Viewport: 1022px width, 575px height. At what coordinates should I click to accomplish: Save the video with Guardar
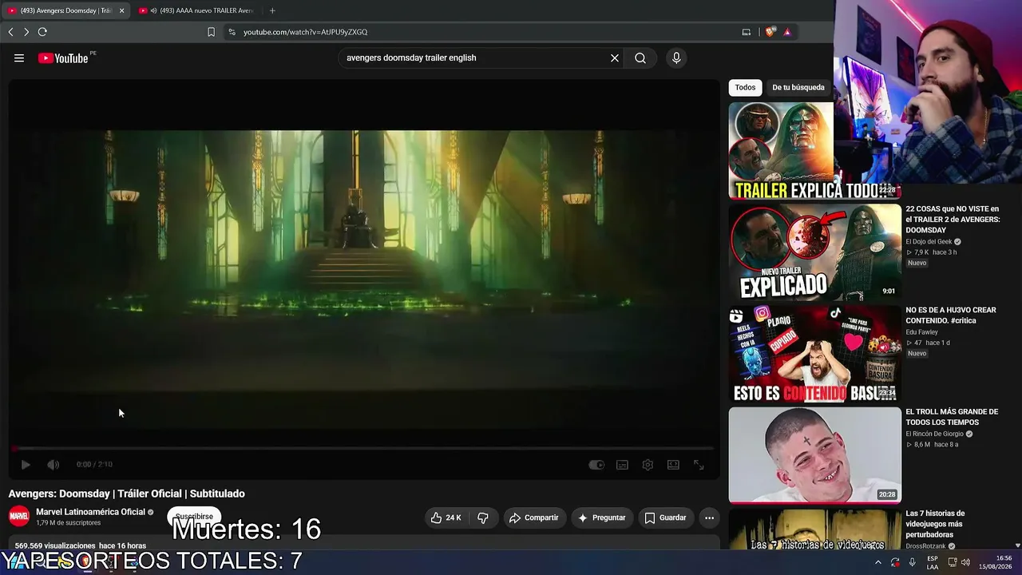(x=665, y=517)
